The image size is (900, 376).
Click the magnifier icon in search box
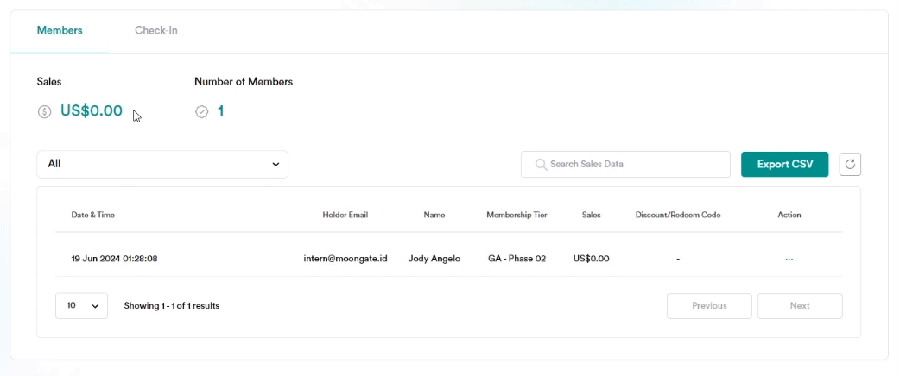pyautogui.click(x=541, y=164)
